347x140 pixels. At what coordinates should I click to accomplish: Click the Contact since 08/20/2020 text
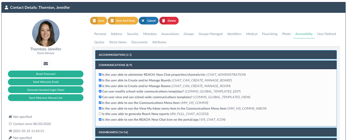pyautogui.click(x=32, y=124)
